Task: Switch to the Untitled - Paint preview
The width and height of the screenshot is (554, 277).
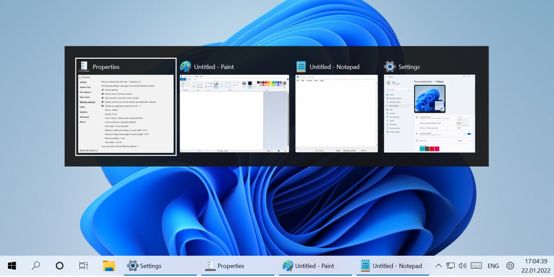Action: [x=234, y=114]
